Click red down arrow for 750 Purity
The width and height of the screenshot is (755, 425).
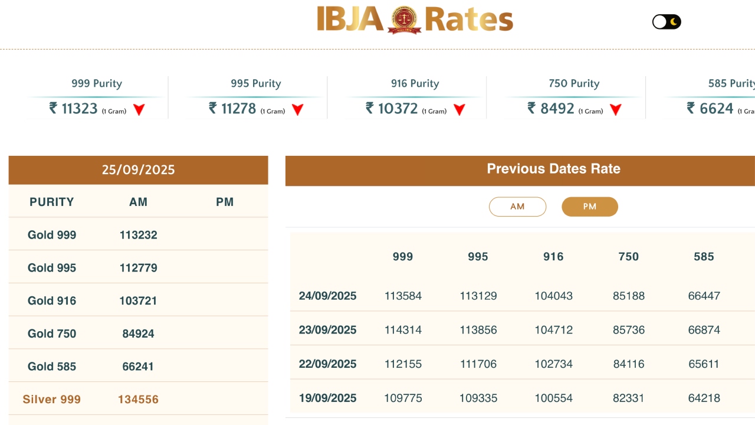(x=616, y=109)
